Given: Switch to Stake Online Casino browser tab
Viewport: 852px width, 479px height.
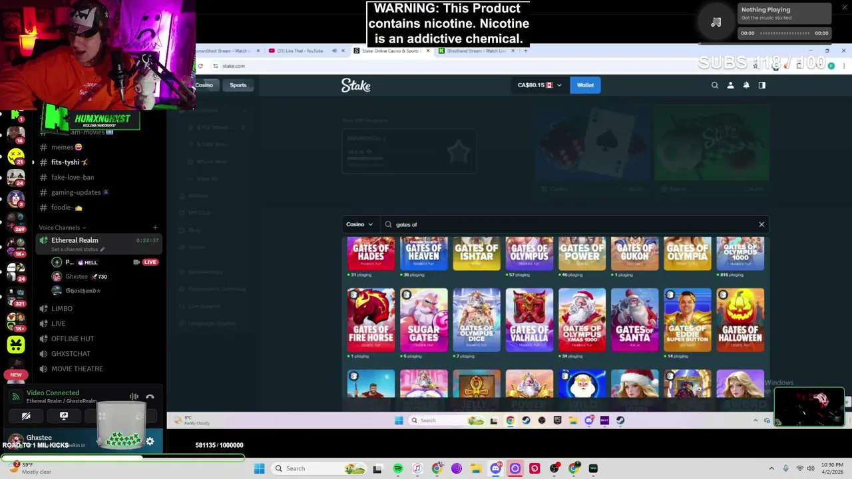Looking at the screenshot, I should [391, 51].
